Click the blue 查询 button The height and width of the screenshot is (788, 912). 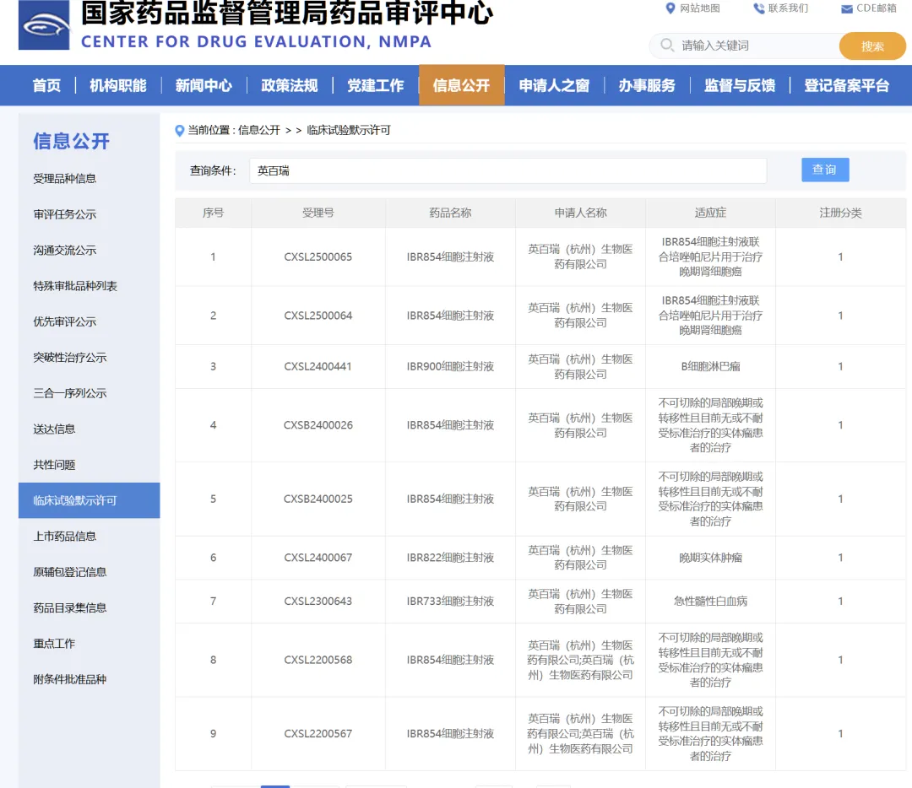click(825, 170)
